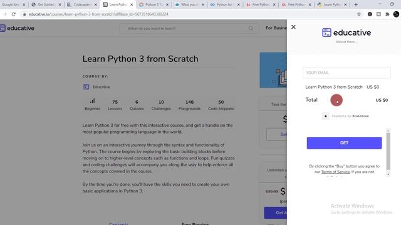The image size is (401, 225).
Task: Click the course thumbnail image
Action: tap(273, 70)
